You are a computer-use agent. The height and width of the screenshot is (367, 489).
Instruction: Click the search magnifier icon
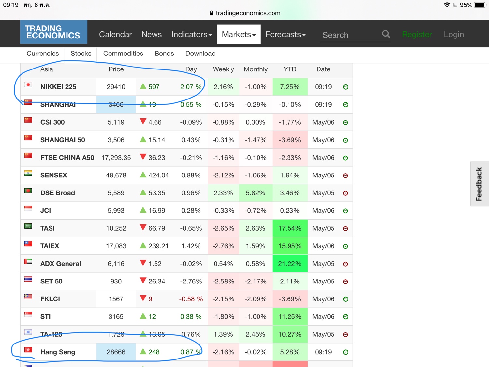tap(386, 34)
